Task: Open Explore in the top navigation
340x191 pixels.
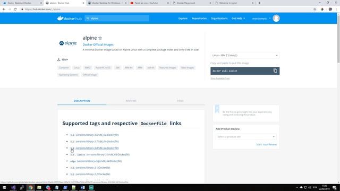Action: (x=183, y=19)
